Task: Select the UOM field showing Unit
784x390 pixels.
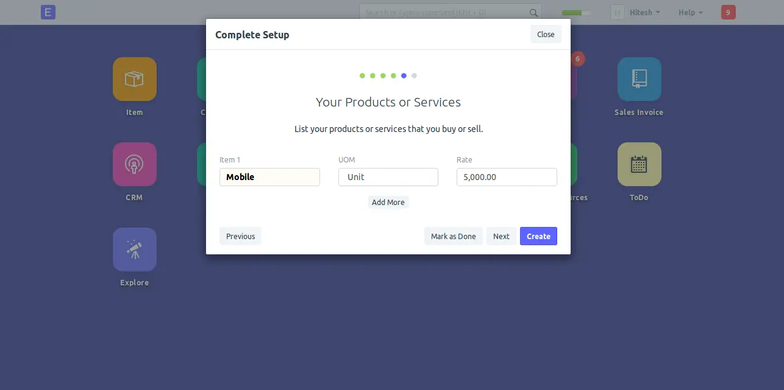Action: (x=388, y=177)
